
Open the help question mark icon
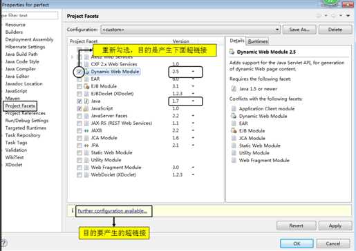(x=4, y=243)
